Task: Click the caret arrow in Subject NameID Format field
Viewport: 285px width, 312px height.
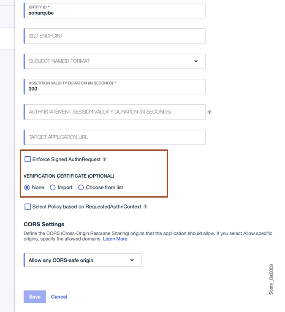Action: 196,61
